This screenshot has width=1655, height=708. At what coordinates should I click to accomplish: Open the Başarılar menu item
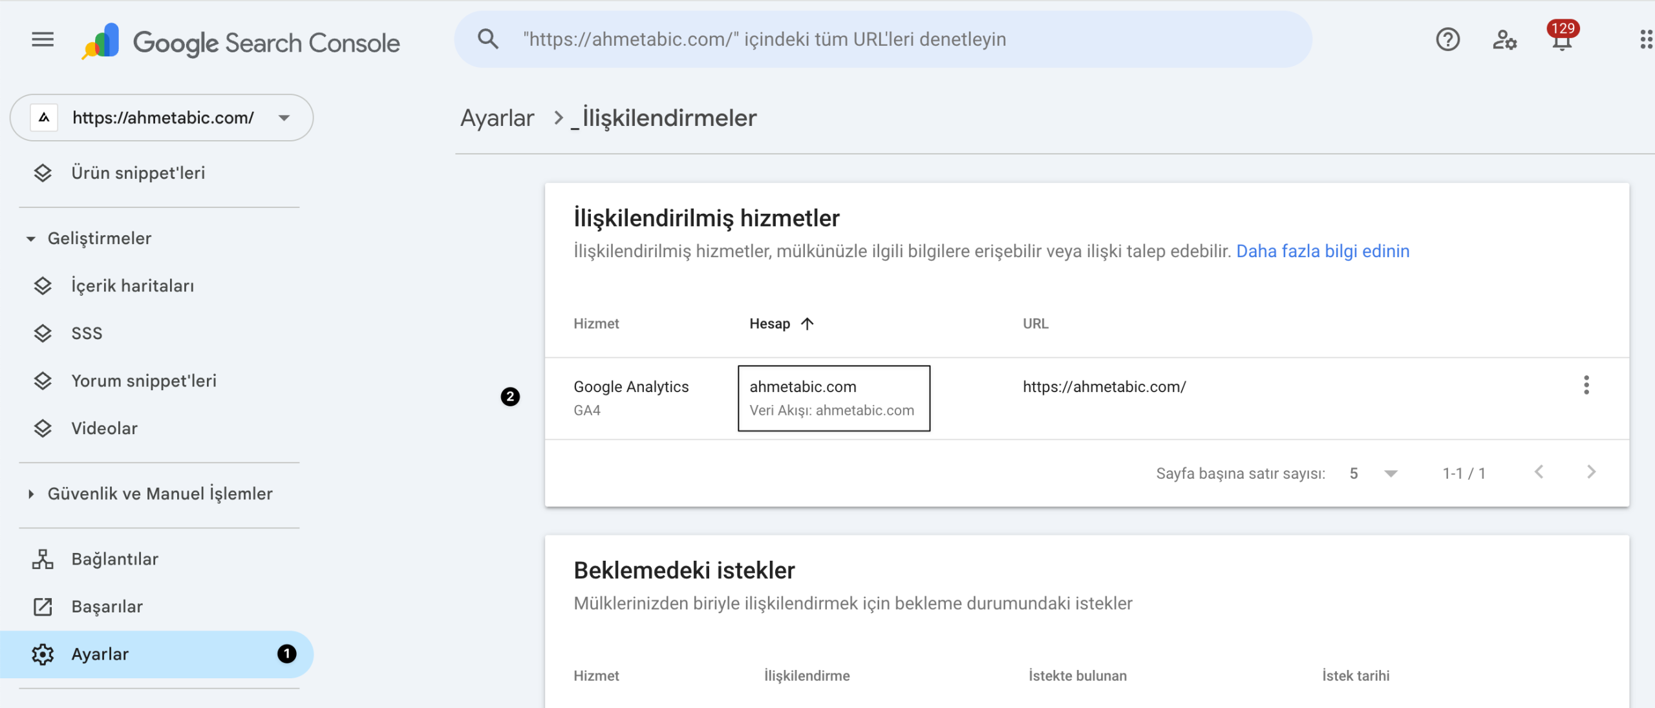tap(107, 607)
